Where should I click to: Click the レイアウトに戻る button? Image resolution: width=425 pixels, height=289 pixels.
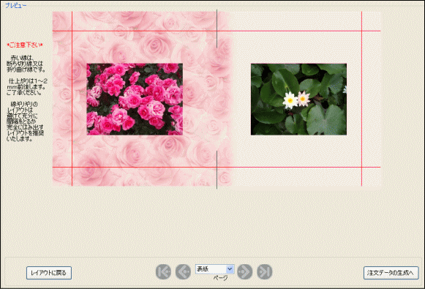coord(49,273)
